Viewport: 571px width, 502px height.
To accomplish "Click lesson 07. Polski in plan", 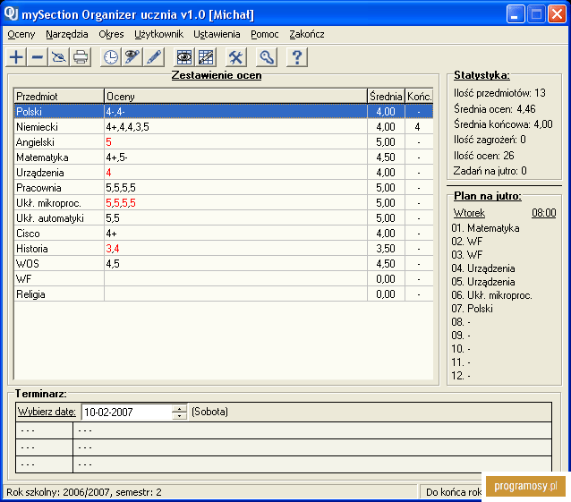I will point(472,309).
